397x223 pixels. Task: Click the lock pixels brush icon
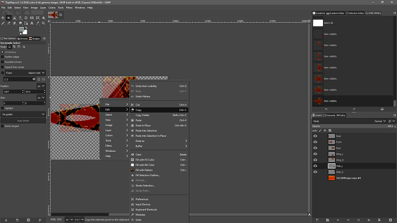tap(319, 131)
